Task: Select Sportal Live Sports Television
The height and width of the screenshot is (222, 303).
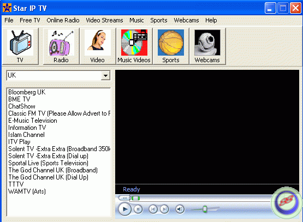Action: point(48,163)
